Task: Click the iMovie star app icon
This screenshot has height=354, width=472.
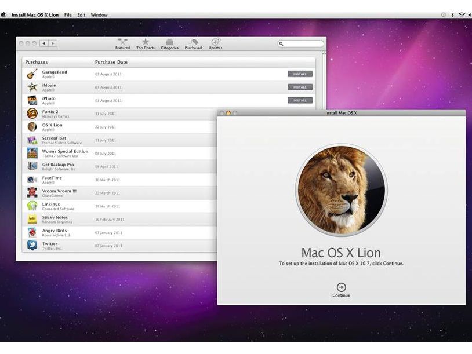Action: [x=32, y=87]
